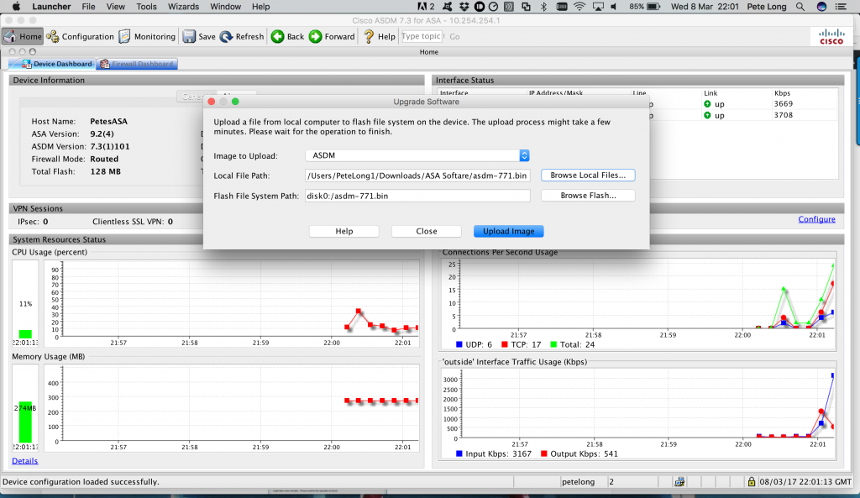The height and width of the screenshot is (498, 860).
Task: Click the Details link under Memory Usage
Action: (24, 460)
